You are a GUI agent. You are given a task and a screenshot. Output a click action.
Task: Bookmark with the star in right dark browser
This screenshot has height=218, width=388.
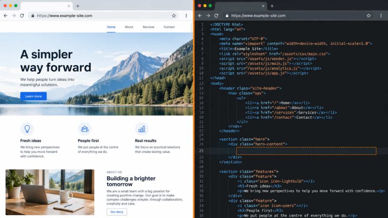369,16
